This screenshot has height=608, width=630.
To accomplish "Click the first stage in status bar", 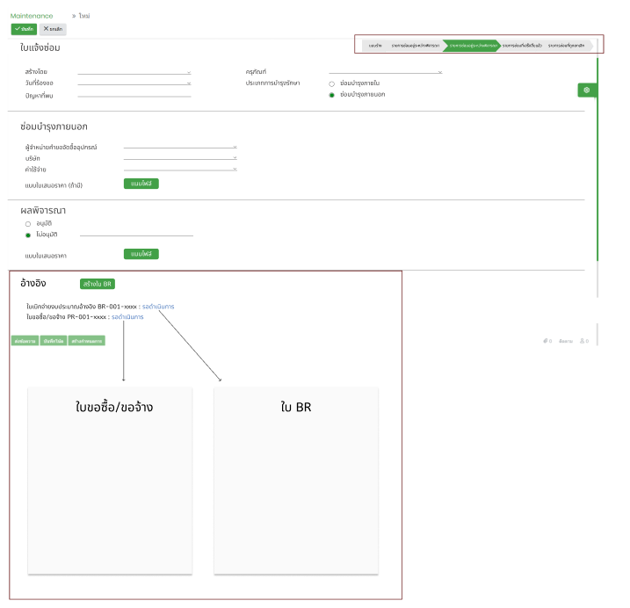I will 375,45.
